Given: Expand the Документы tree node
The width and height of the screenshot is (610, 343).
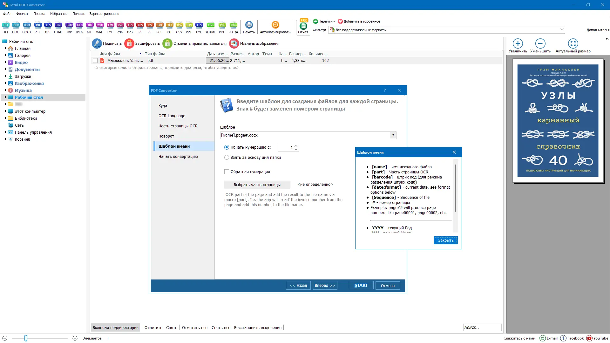Looking at the screenshot, I should (5, 69).
